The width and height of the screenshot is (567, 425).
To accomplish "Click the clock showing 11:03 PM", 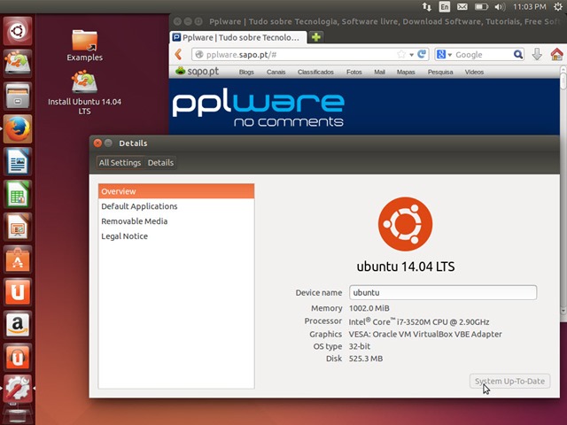I will tap(530, 6).
